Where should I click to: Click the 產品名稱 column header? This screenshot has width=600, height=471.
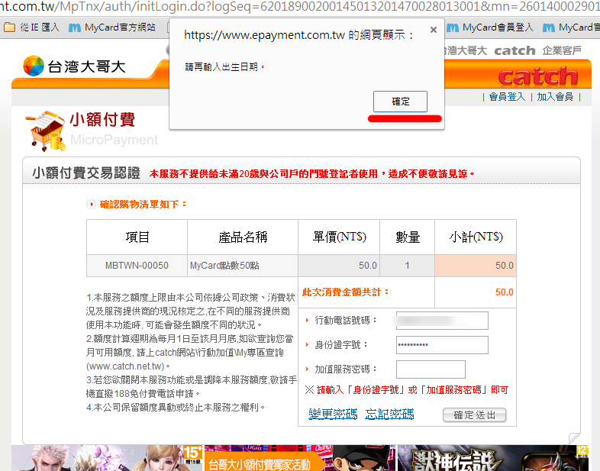pyautogui.click(x=243, y=237)
